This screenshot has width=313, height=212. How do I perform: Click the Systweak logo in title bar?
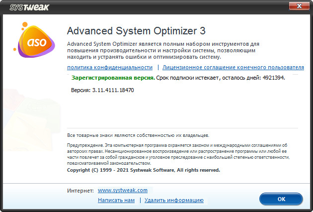coord(23,5)
